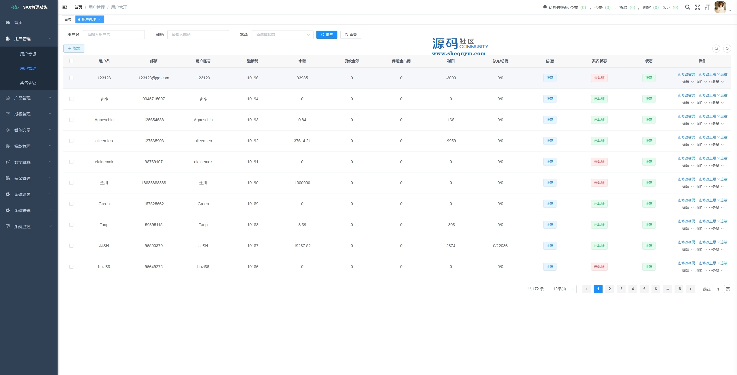Refresh table using round refresh icon
The width and height of the screenshot is (737, 375).
(x=727, y=49)
